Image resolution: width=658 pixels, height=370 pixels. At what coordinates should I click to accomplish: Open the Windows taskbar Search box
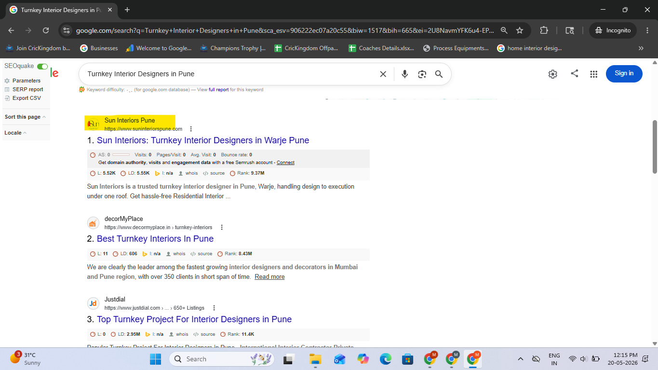[x=221, y=359]
